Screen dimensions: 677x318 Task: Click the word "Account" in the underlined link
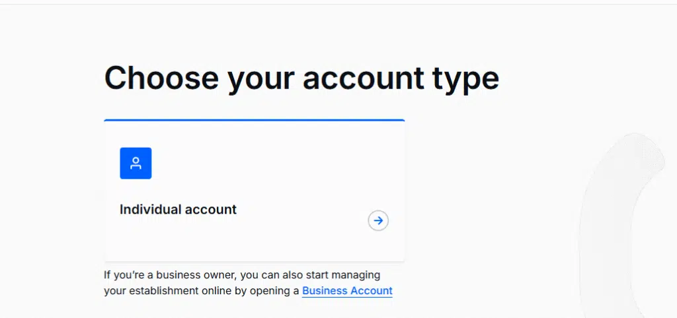370,291
